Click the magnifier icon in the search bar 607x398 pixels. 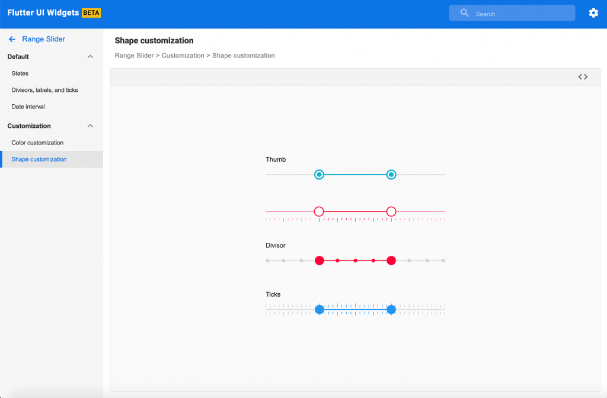tap(465, 12)
